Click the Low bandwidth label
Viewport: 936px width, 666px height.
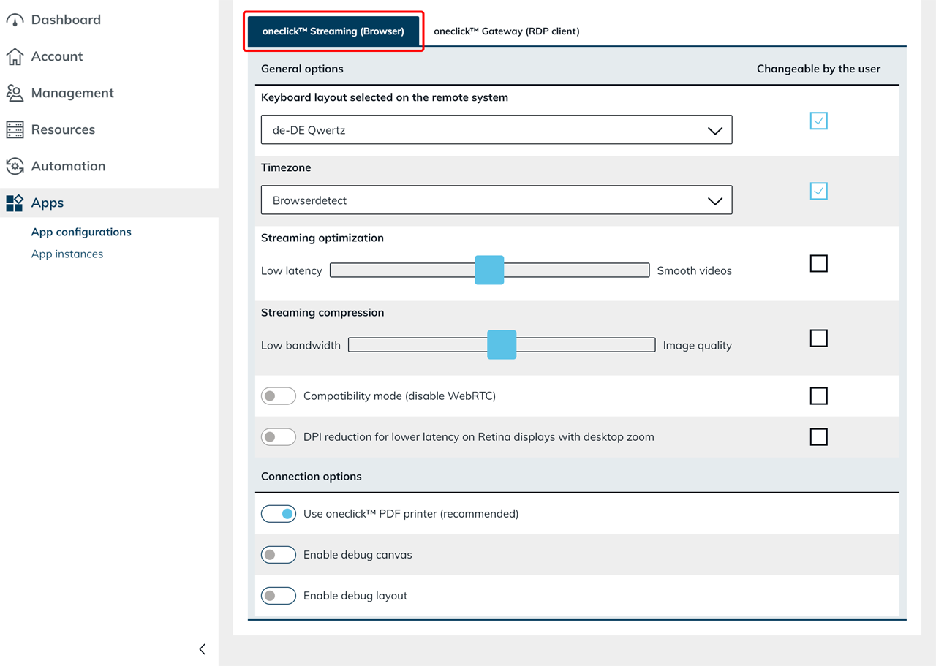(301, 345)
